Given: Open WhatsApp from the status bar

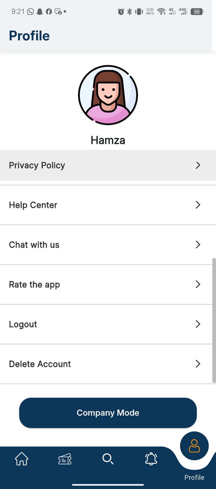Looking at the screenshot, I should tap(30, 11).
